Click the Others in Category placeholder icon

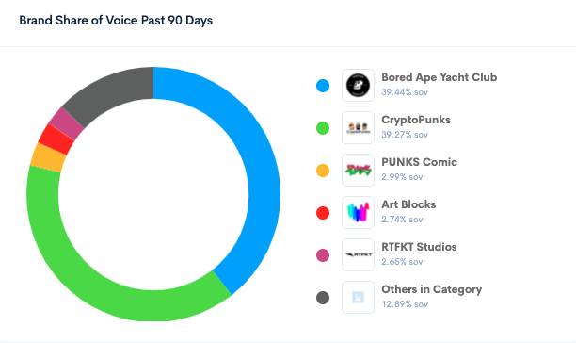(358, 298)
